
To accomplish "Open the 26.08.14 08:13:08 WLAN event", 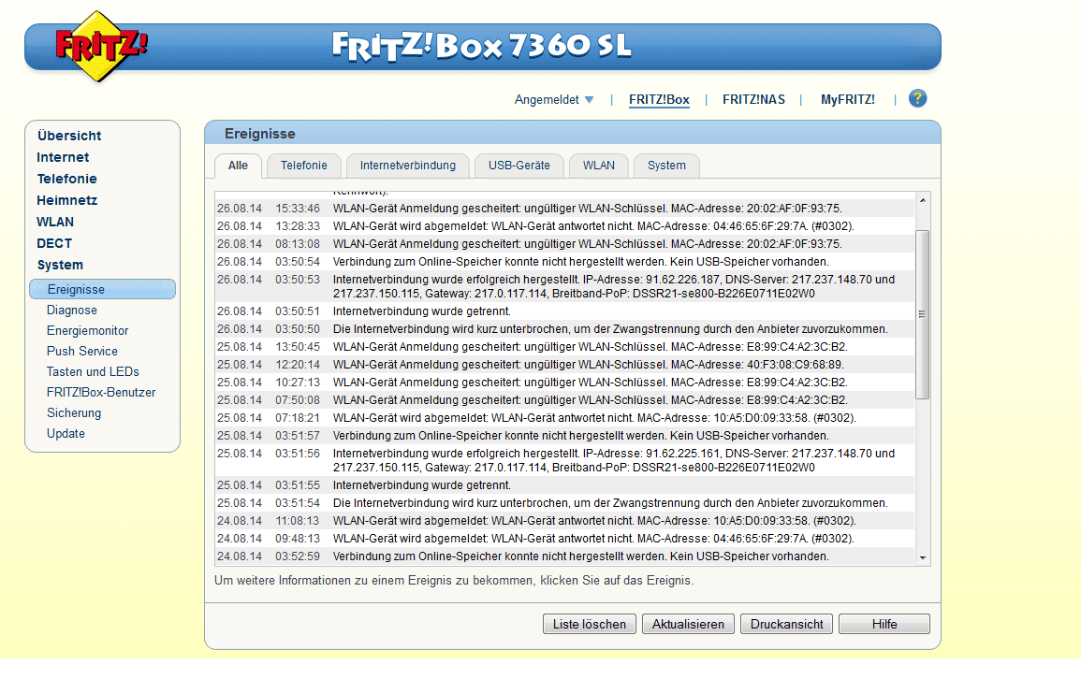I will pos(564,244).
